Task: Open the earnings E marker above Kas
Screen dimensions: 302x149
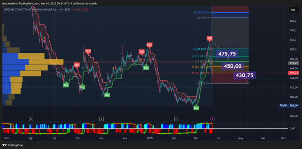Action: click(x=101, y=119)
